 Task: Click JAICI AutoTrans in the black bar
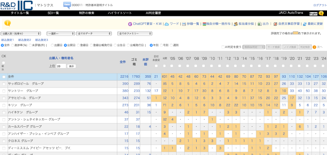click(291, 13)
